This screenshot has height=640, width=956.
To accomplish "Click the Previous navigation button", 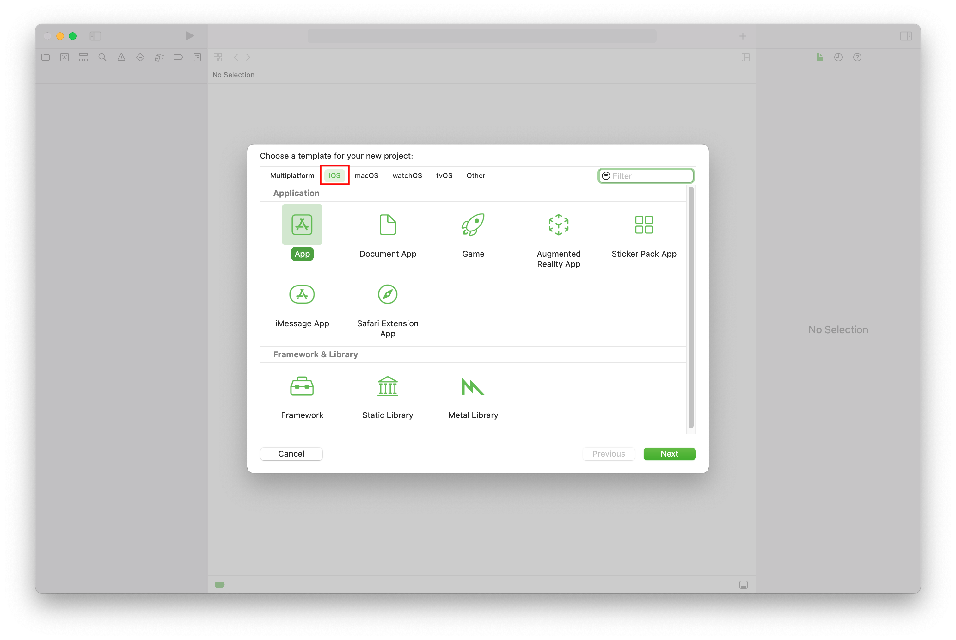I will (x=608, y=453).
